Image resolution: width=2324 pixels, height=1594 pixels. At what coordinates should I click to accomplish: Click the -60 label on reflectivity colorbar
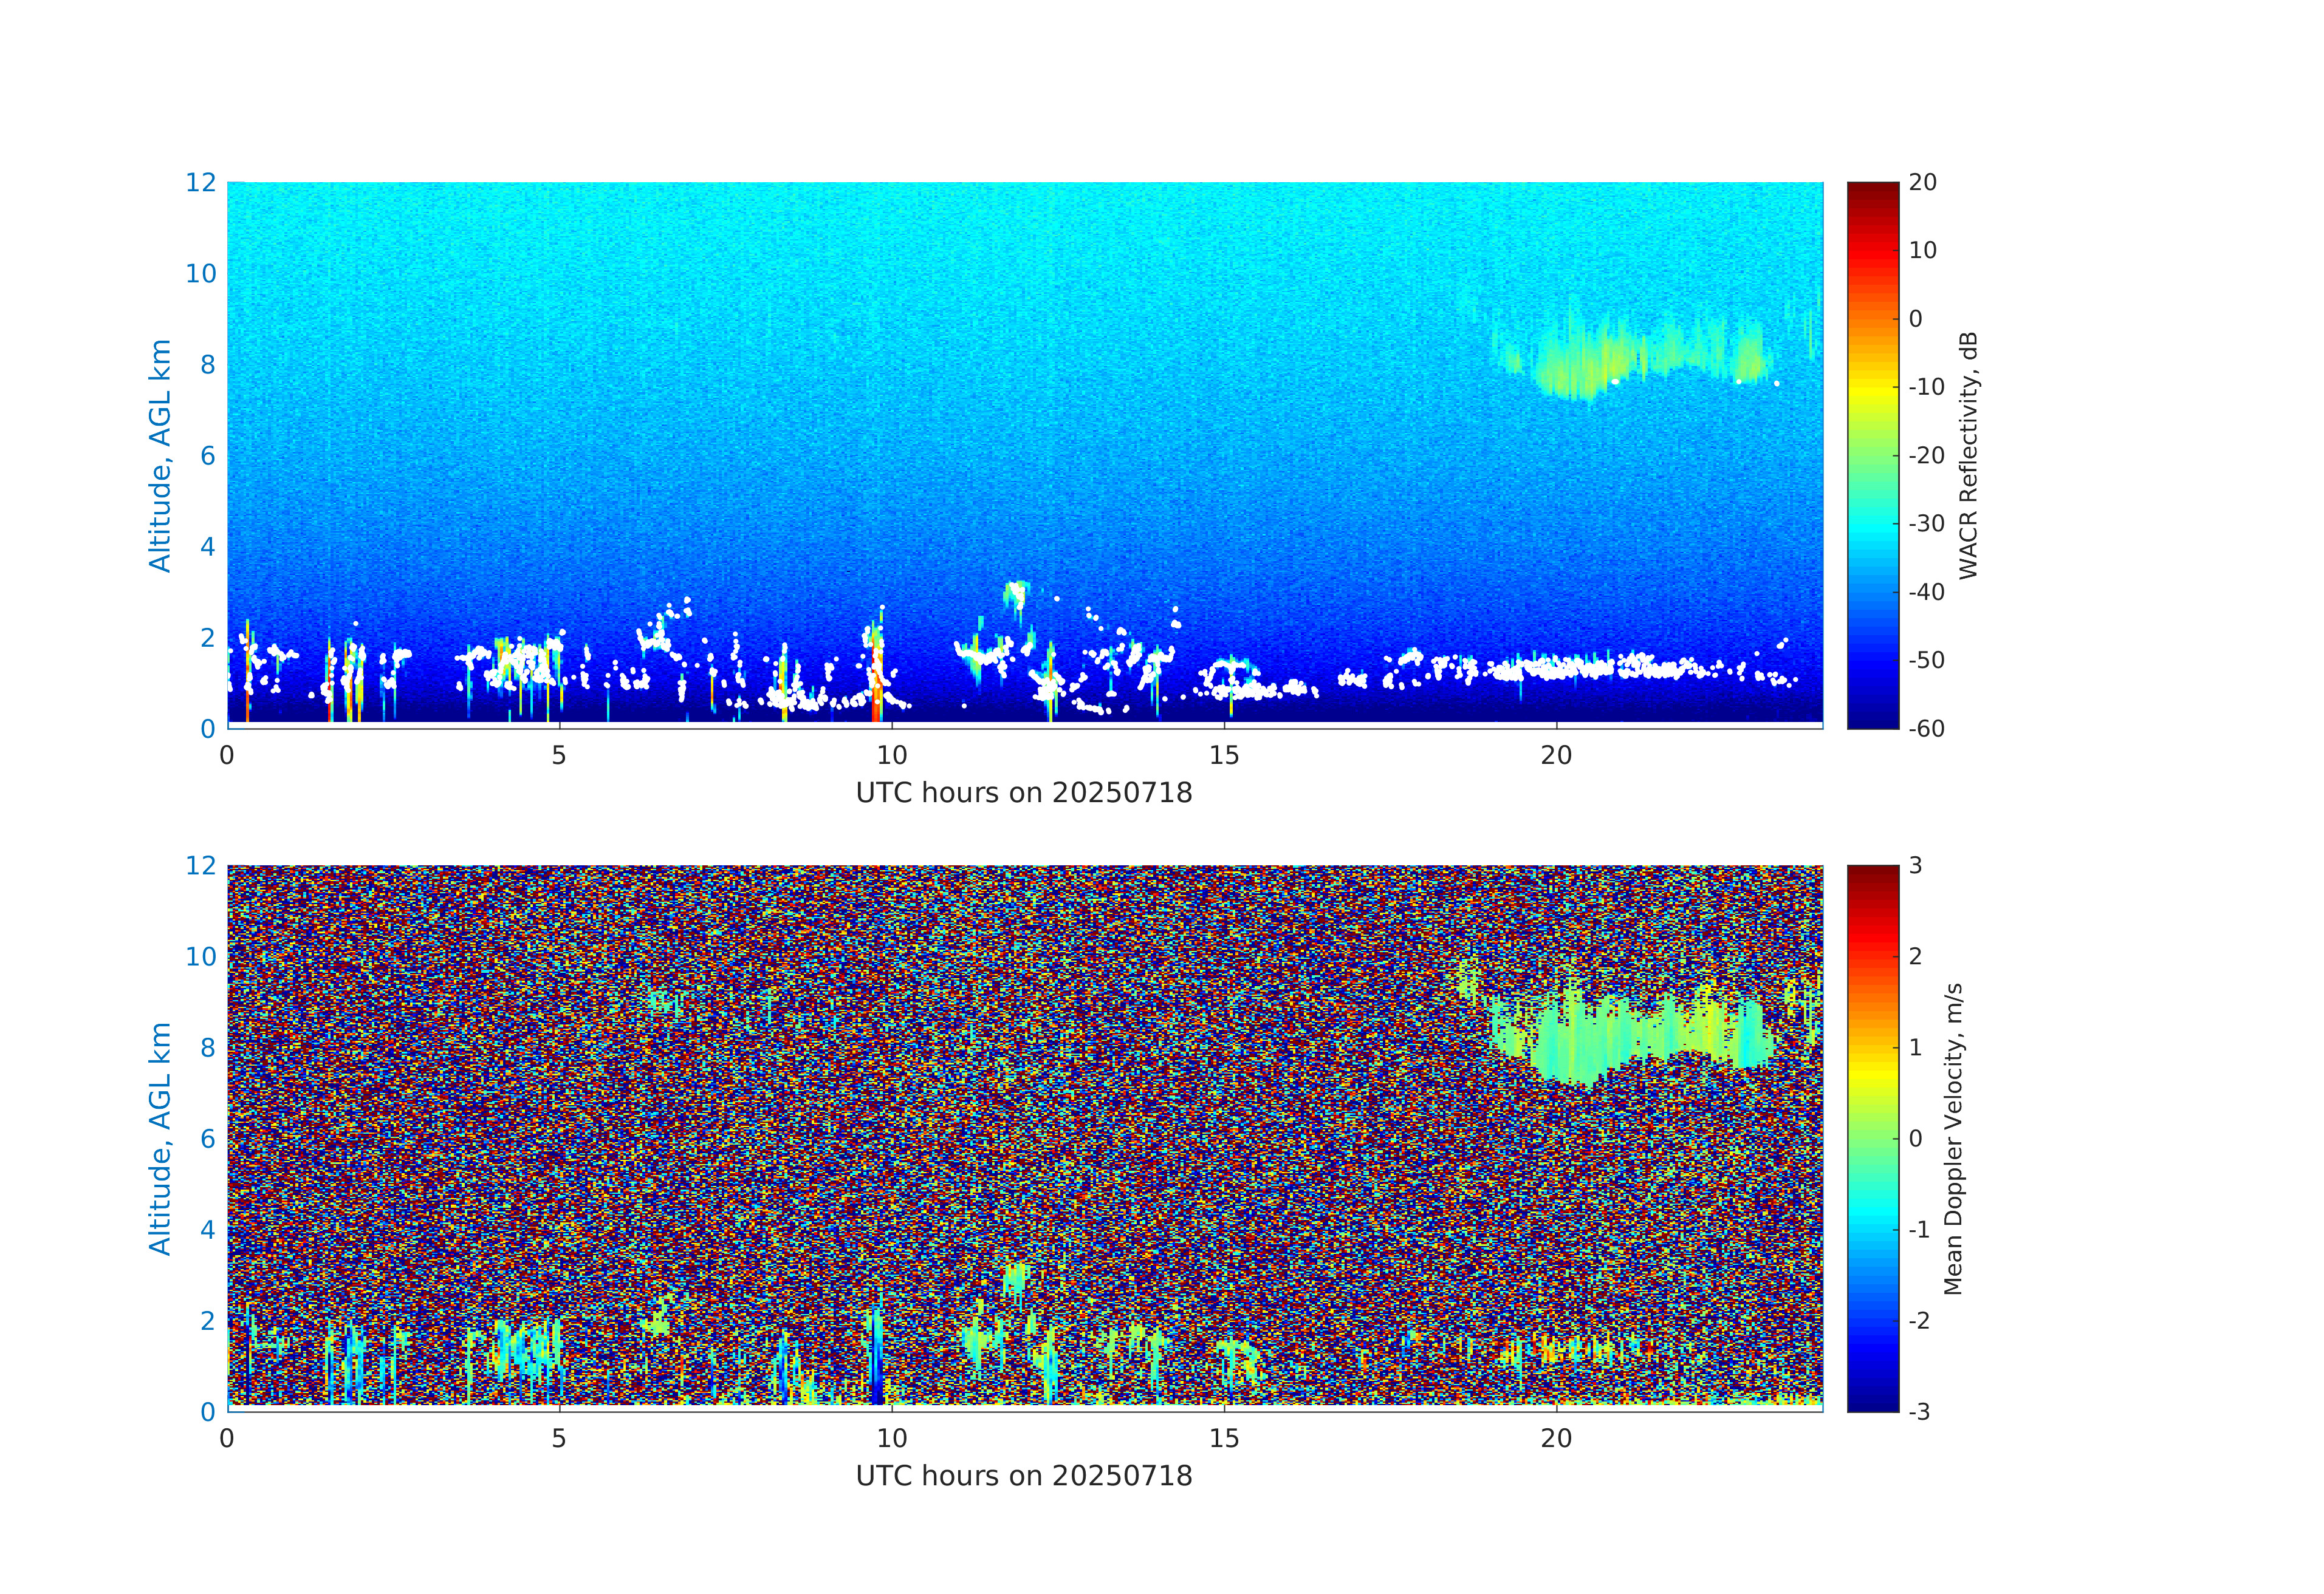(x=1926, y=729)
